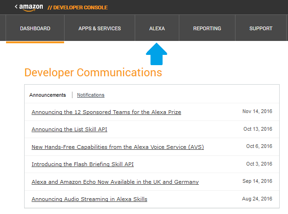Open the Dashboard tab
This screenshot has width=288, height=214.
tap(35, 28)
